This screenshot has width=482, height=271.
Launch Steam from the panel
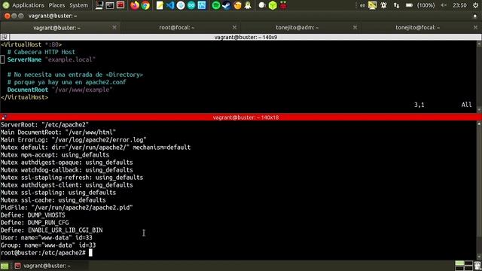pyautogui.click(x=227, y=5)
